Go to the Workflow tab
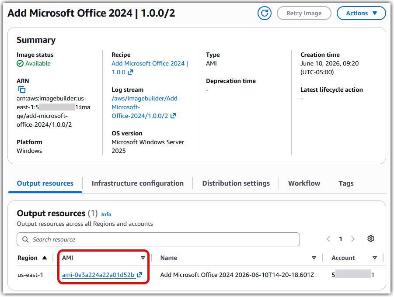The image size is (394, 297). [x=304, y=183]
